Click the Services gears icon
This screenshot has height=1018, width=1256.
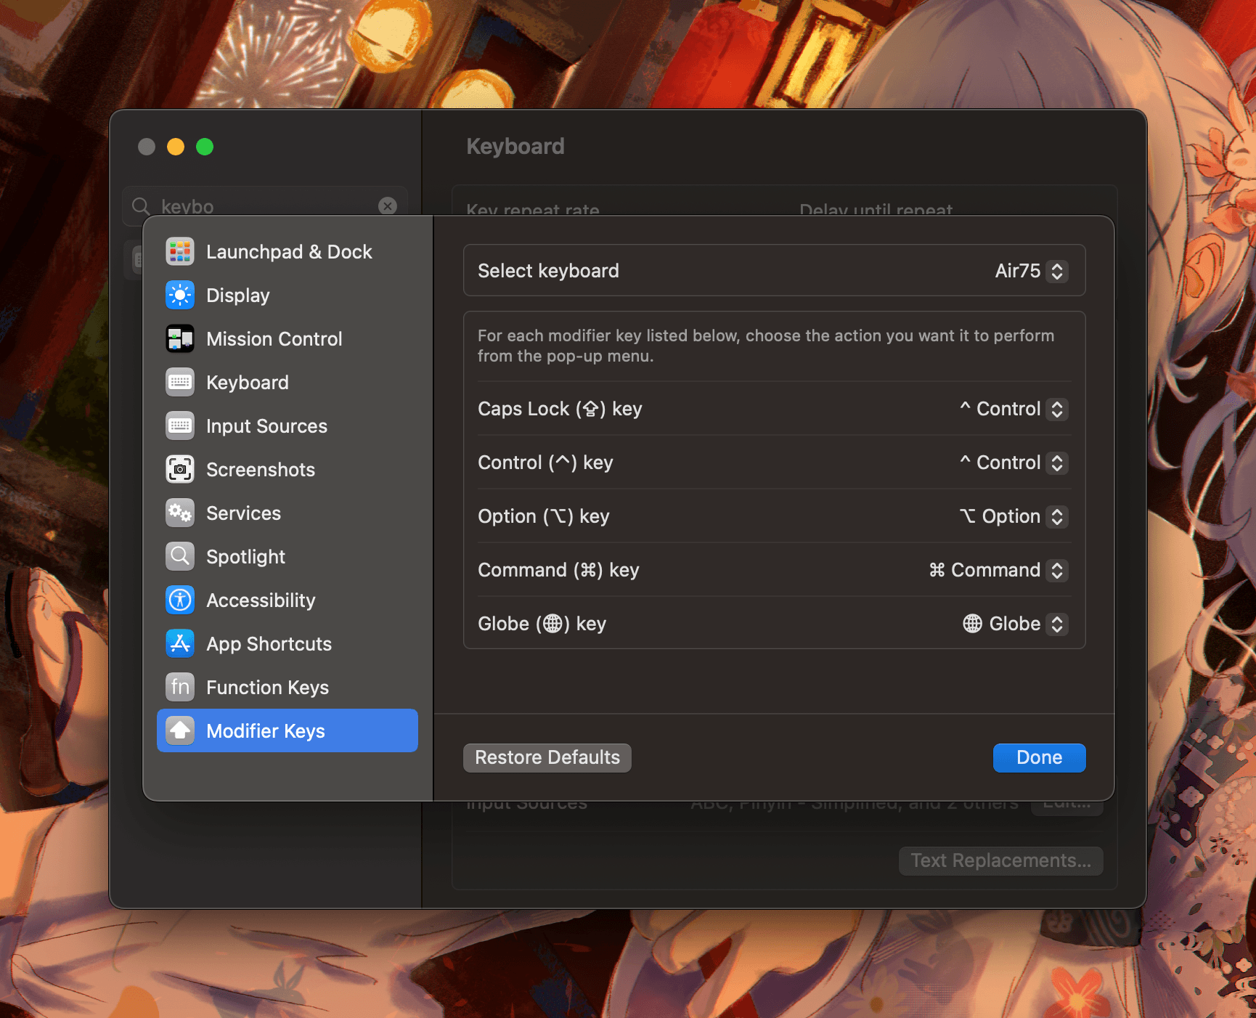point(180,513)
